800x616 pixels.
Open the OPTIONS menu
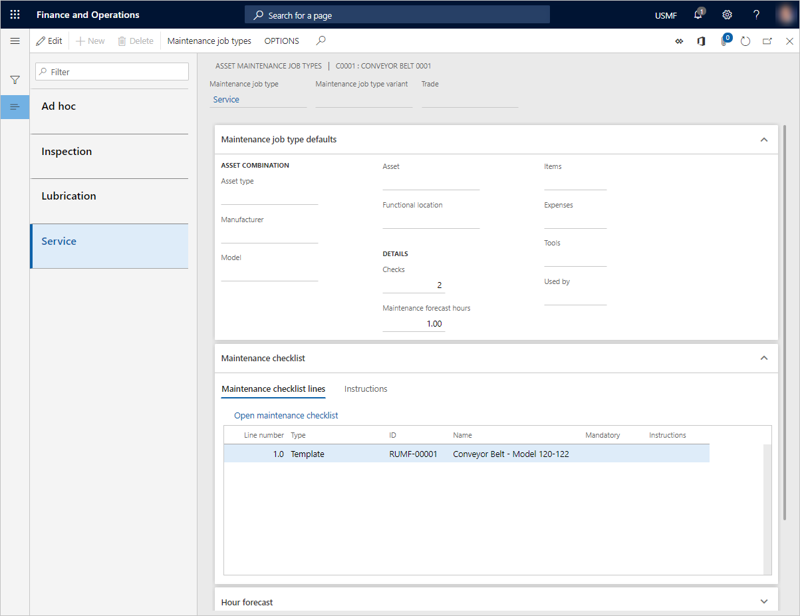(x=282, y=41)
